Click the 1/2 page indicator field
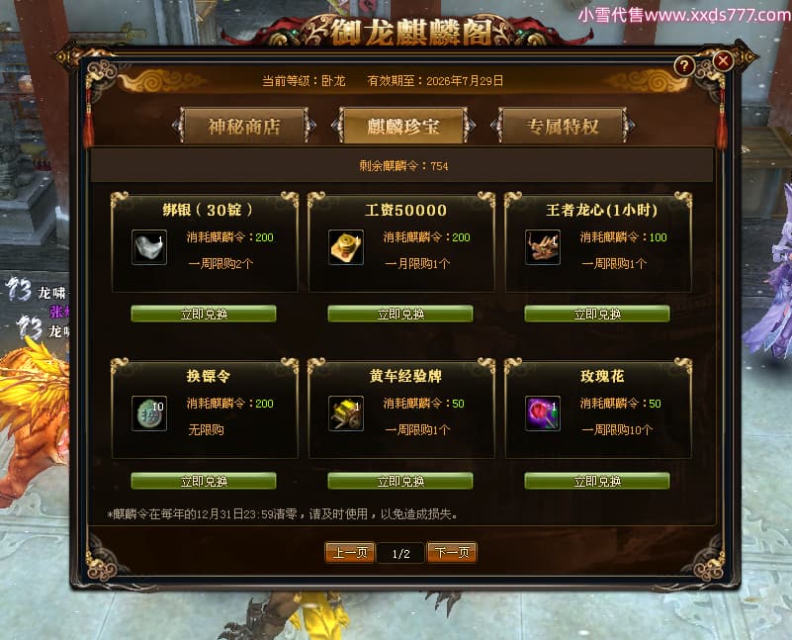The image size is (792, 640). pos(400,553)
